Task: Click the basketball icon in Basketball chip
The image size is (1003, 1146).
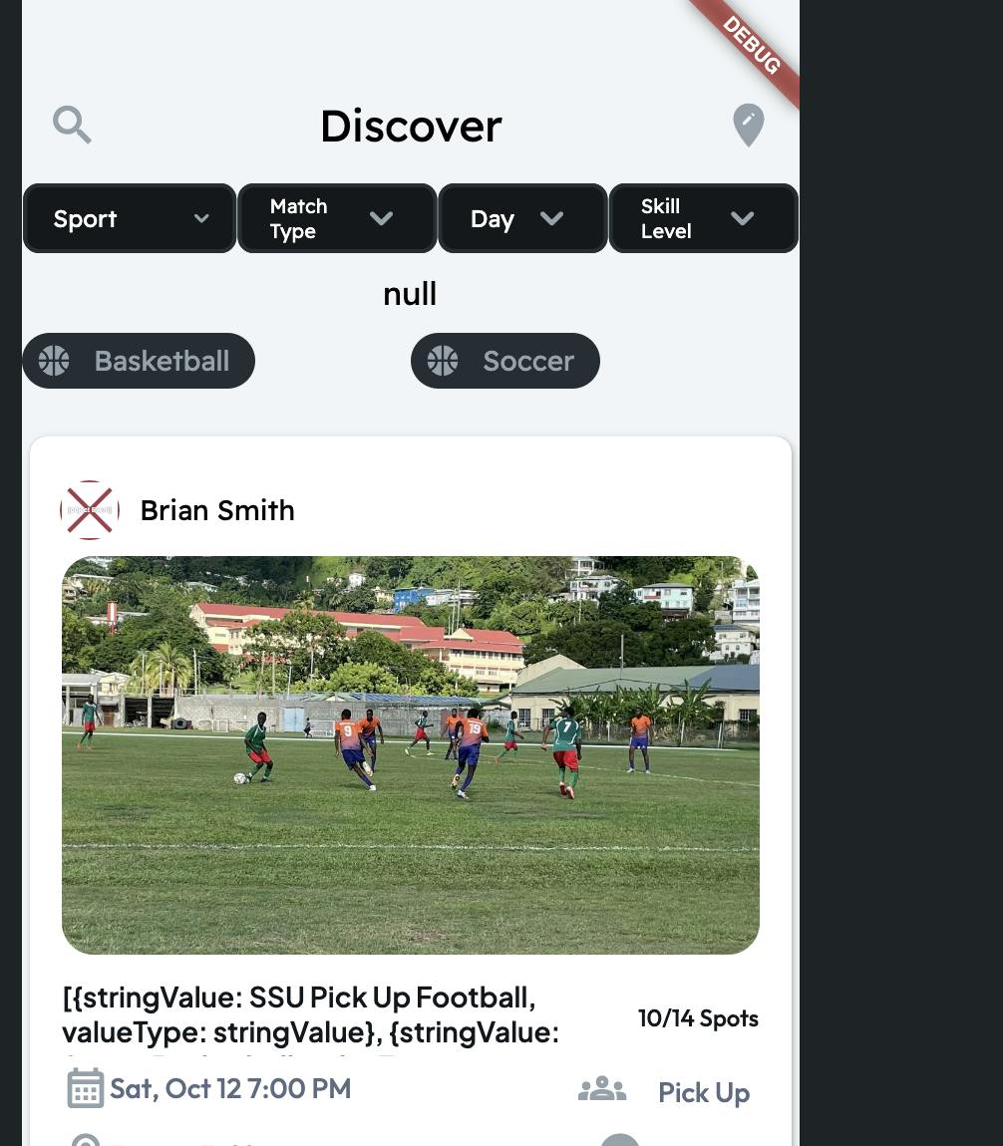Action: tap(54, 361)
